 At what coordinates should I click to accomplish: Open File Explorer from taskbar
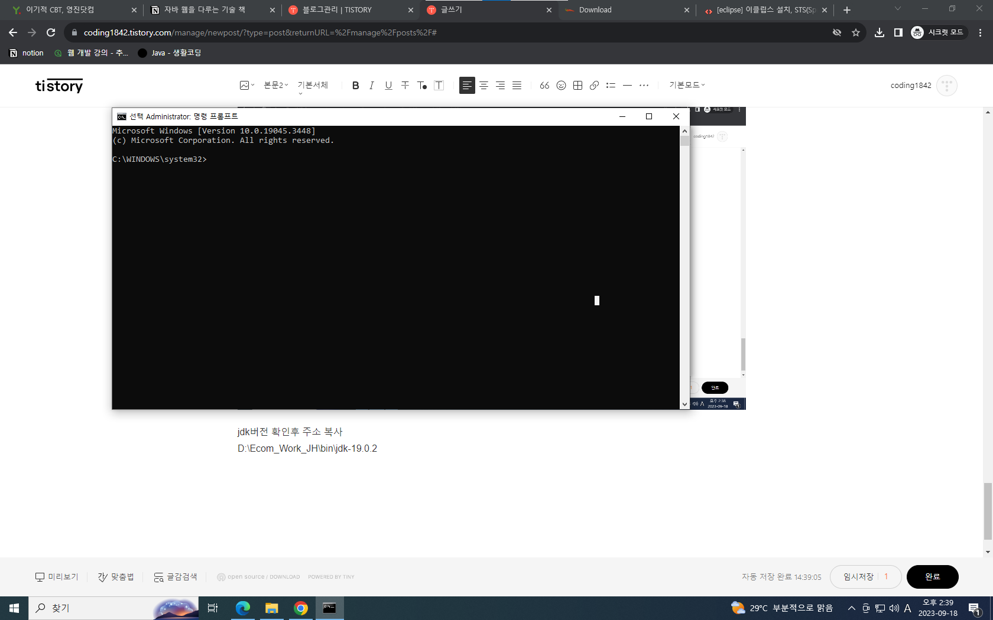click(272, 608)
